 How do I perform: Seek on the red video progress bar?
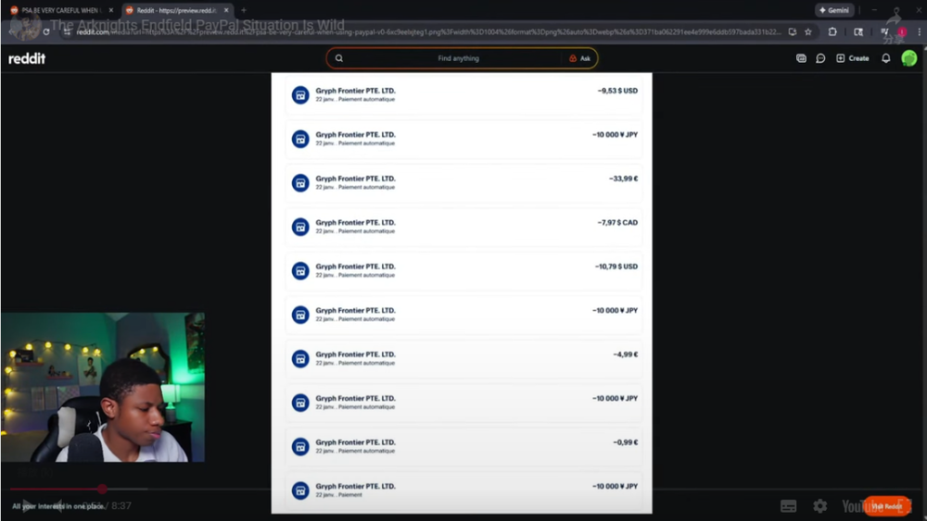point(57,489)
